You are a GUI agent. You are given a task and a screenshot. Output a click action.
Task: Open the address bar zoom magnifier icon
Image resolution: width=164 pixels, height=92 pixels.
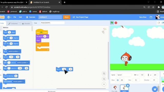144,7
